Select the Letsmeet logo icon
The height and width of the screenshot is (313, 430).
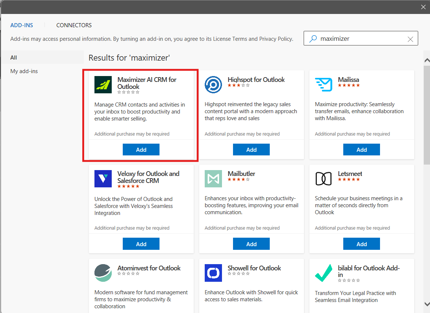tap(323, 179)
